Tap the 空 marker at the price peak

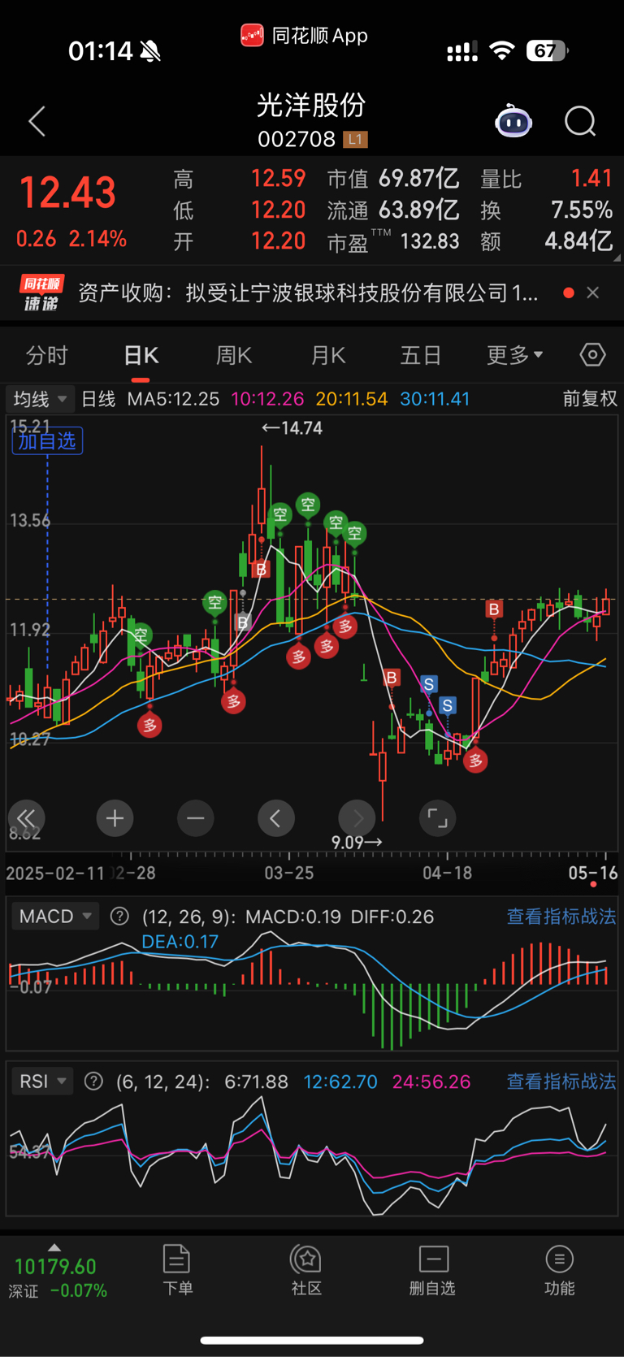tap(280, 514)
